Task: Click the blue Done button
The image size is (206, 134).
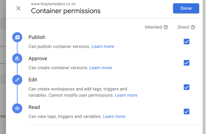Action: (186, 8)
